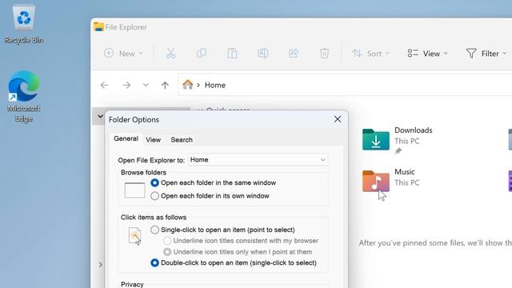Viewport: 512px width, 288px height.
Task: Click the pin icon under Downloads
Action: tap(398, 151)
